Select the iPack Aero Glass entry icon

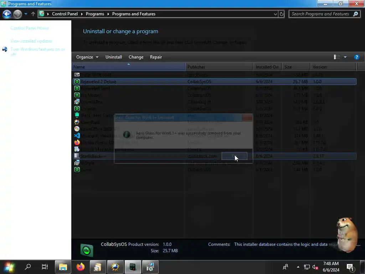coord(77,115)
